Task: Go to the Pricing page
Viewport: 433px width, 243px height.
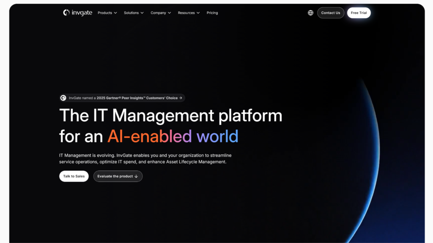Action: pyautogui.click(x=212, y=13)
